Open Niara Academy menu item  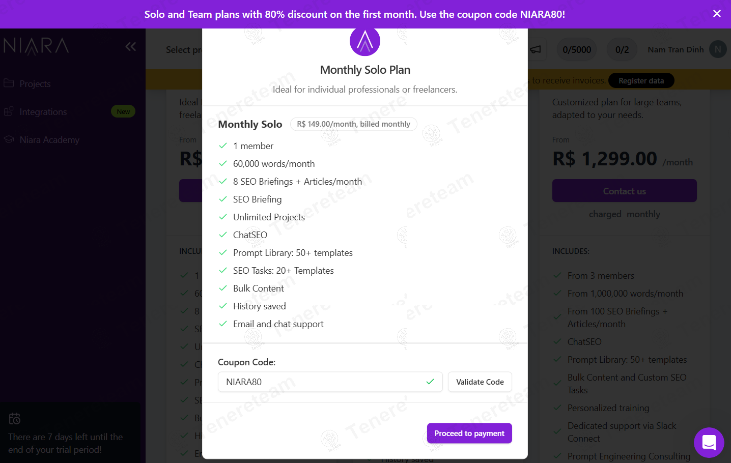(x=49, y=140)
